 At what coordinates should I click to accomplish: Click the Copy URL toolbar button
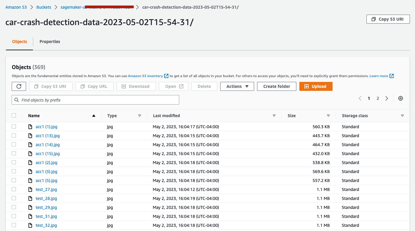tap(94, 86)
